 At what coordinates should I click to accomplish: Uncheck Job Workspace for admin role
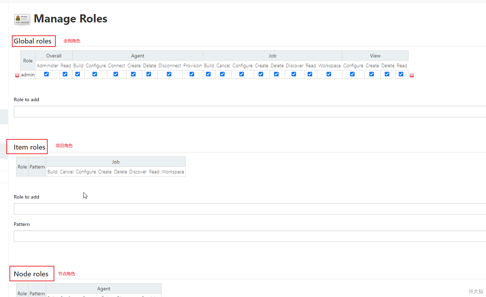(329, 74)
